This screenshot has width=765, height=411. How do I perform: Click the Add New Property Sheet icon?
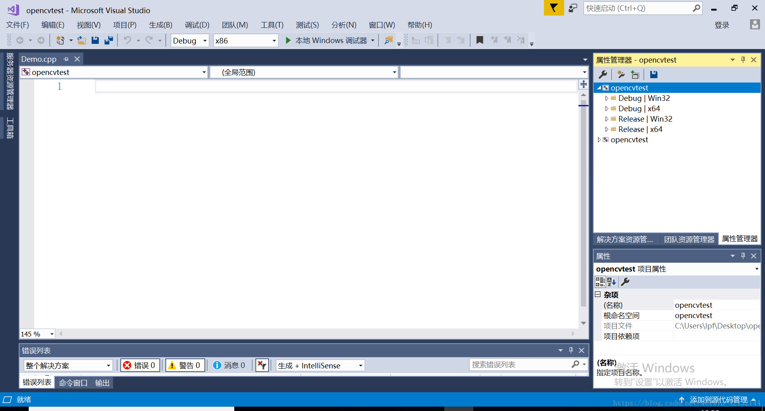pos(635,75)
